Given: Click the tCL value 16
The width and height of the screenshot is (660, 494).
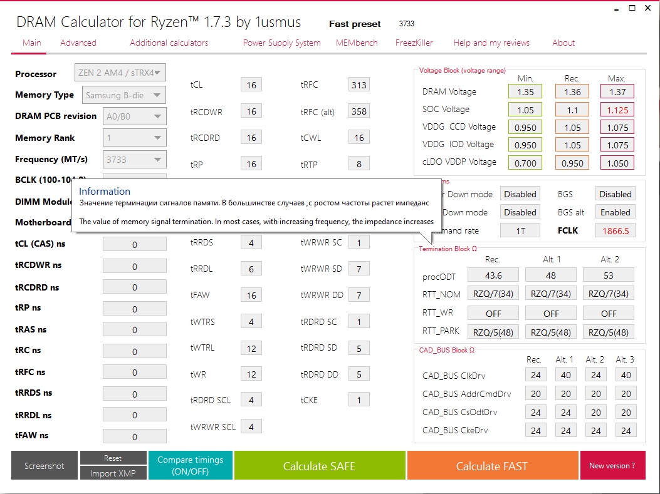Looking at the screenshot, I should [x=251, y=85].
